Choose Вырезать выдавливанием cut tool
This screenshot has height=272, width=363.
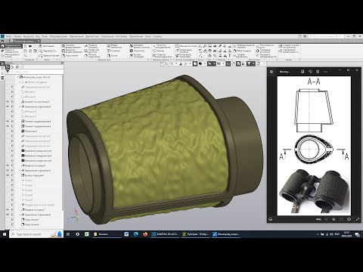coord(72,51)
